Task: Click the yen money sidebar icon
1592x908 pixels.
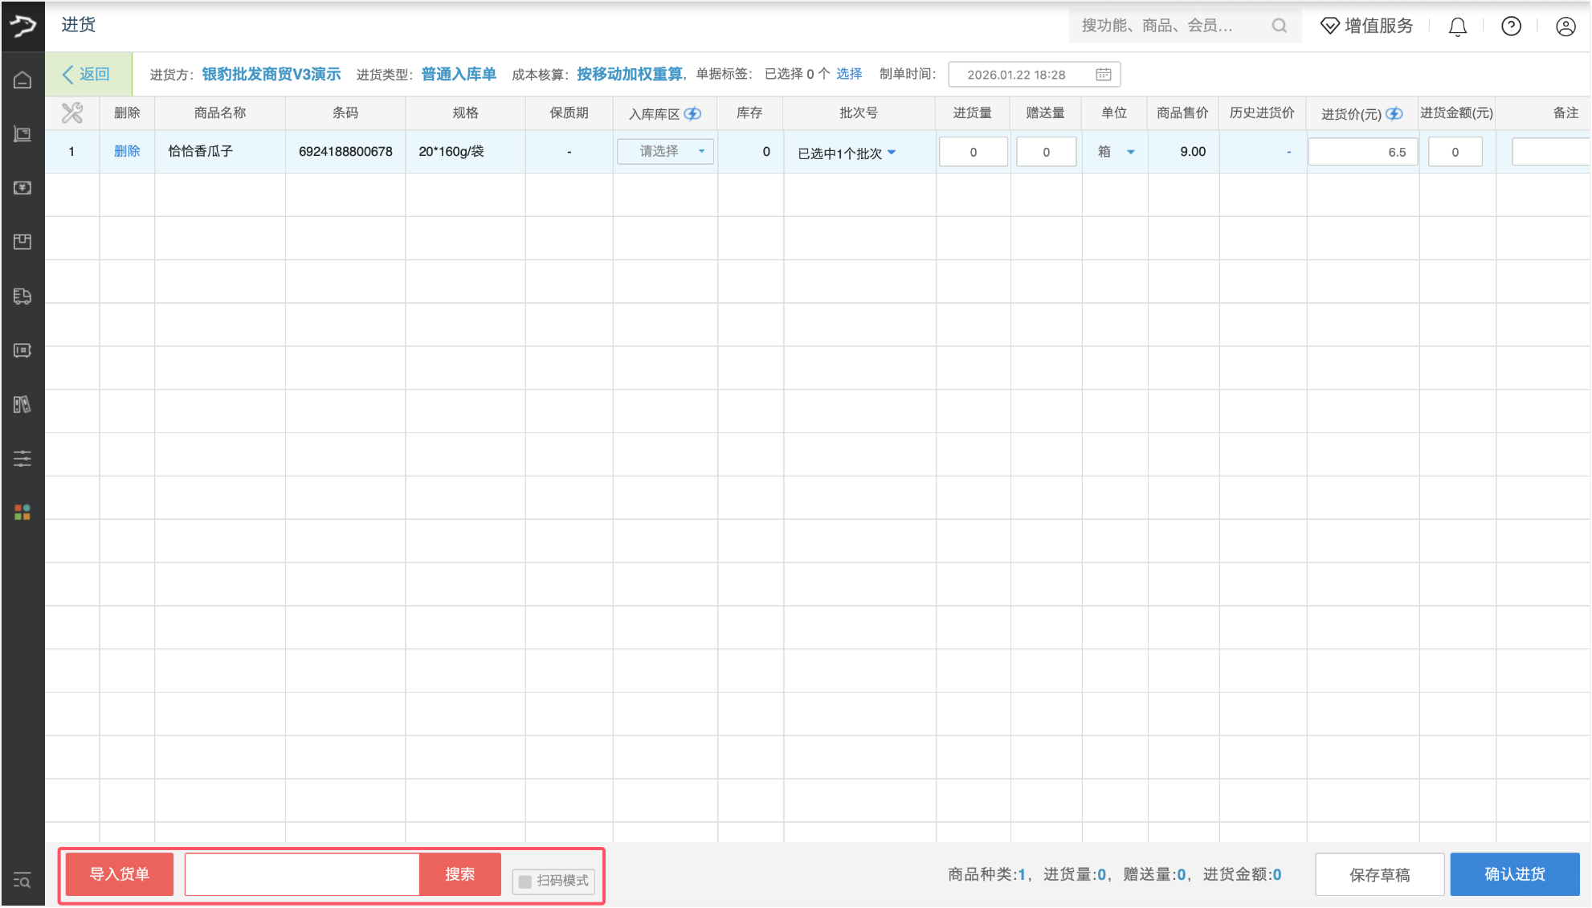Action: click(x=22, y=188)
